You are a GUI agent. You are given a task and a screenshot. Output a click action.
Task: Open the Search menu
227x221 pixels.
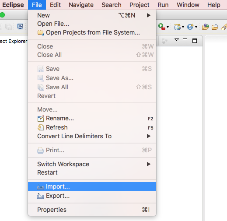tap(112, 5)
